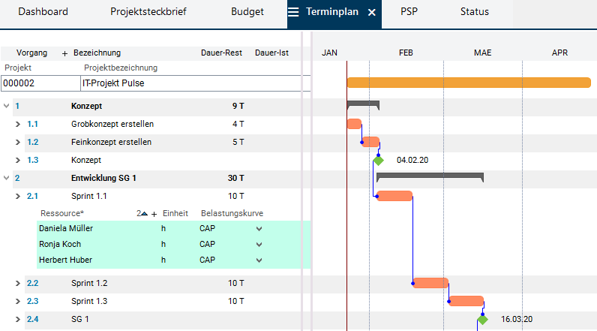Close the Terminplan tab
Image resolution: width=597 pixels, height=331 pixels.
click(x=371, y=13)
